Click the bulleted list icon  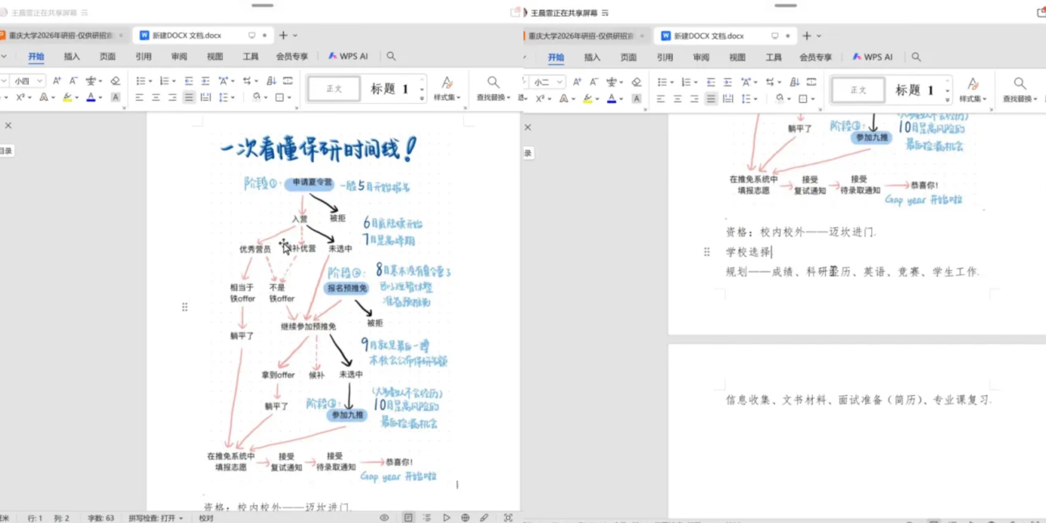141,81
